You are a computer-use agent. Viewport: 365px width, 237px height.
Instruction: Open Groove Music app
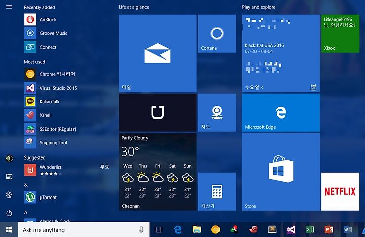pos(66,33)
